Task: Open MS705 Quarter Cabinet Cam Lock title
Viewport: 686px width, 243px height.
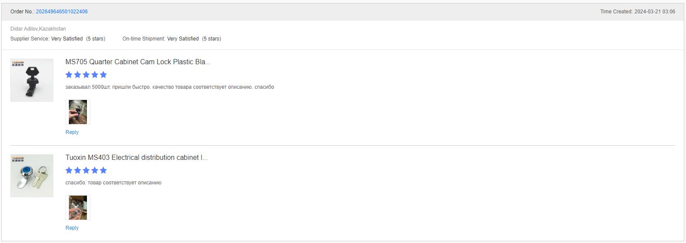Action: (138, 62)
